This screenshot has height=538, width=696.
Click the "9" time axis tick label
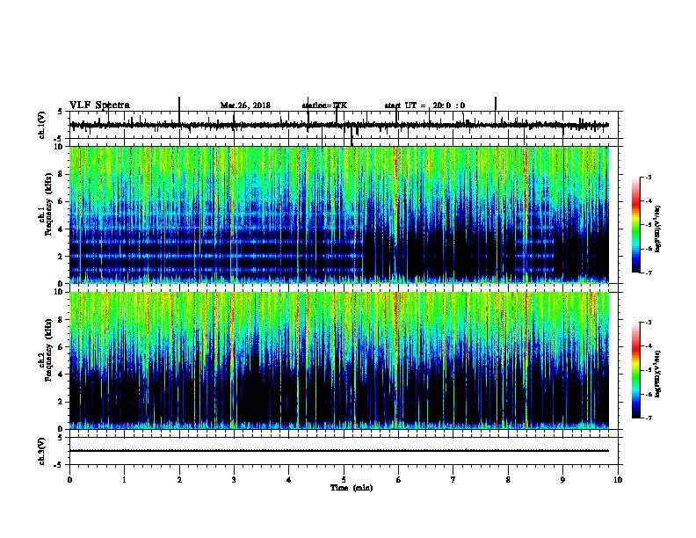coord(562,480)
